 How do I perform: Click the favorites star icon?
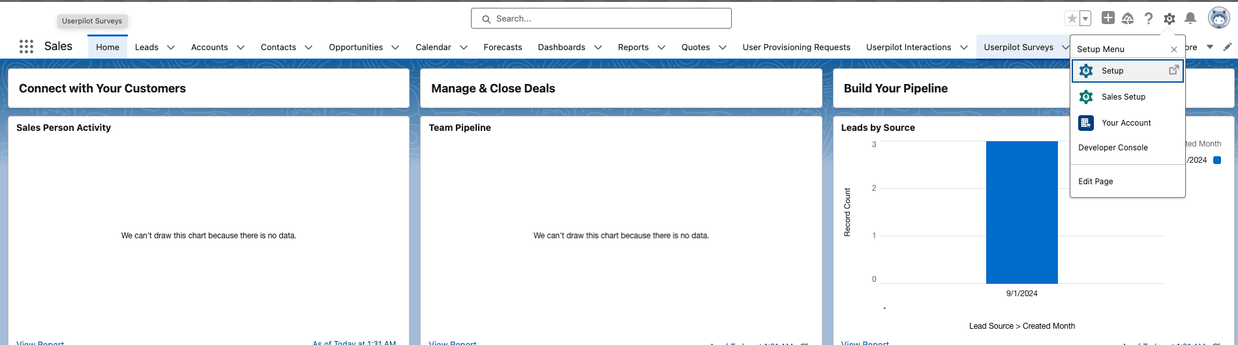click(1072, 19)
